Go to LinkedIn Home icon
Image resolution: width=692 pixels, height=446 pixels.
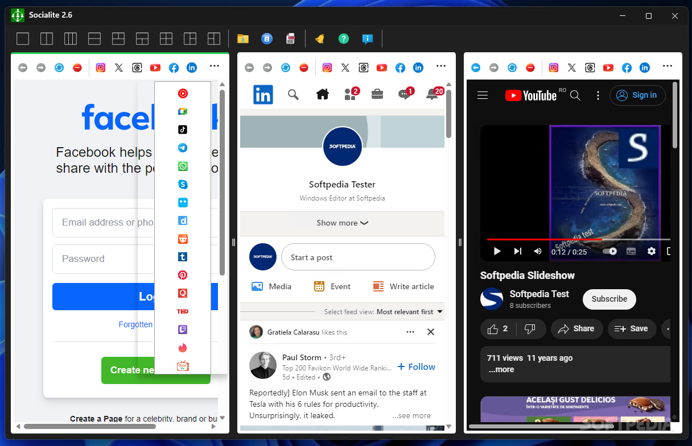(323, 94)
